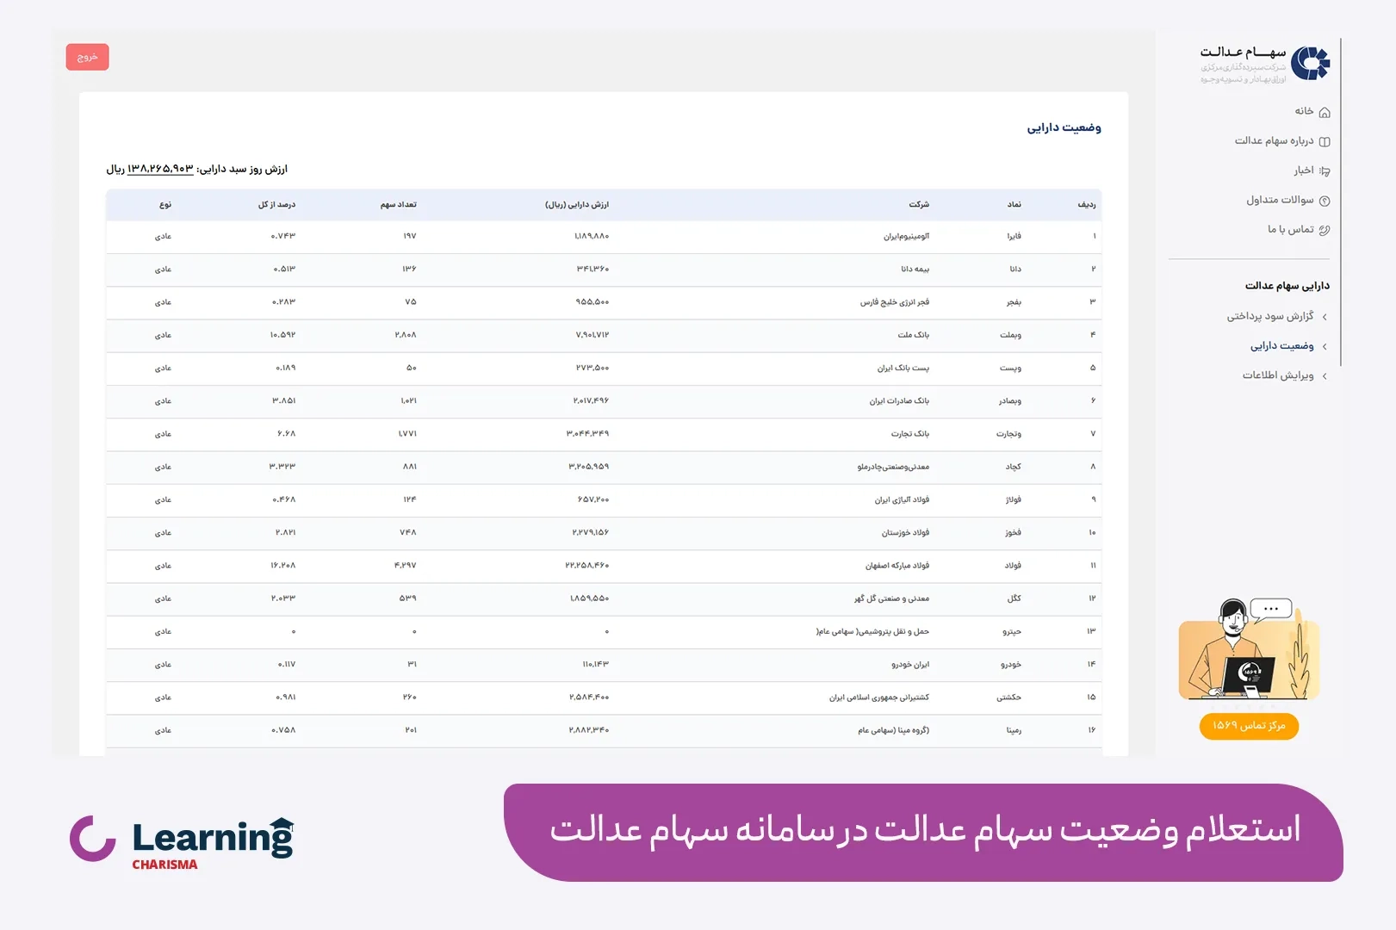Screen dimensions: 1396x930
Task: Select the وضعیت دارایی sidebar link
Action: pyautogui.click(x=1281, y=345)
